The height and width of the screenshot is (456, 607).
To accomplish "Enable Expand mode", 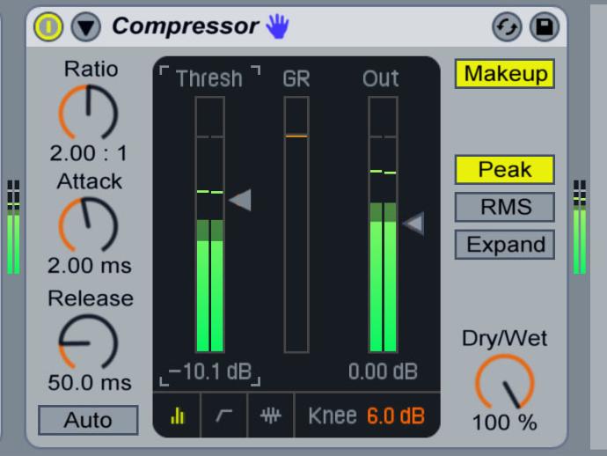I will tap(504, 245).
